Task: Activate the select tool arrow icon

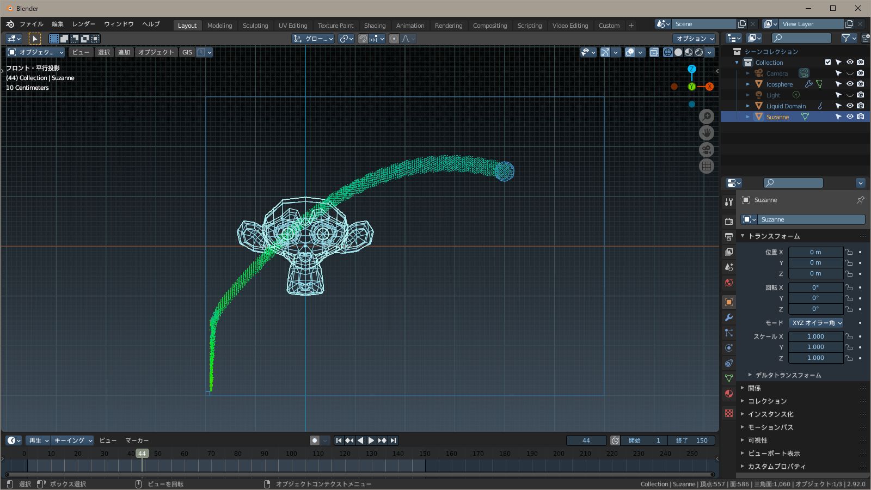Action: point(34,39)
